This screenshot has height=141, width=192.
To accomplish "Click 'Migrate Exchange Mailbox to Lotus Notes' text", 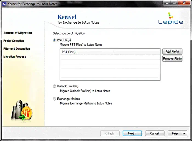I will tap(86, 103).
